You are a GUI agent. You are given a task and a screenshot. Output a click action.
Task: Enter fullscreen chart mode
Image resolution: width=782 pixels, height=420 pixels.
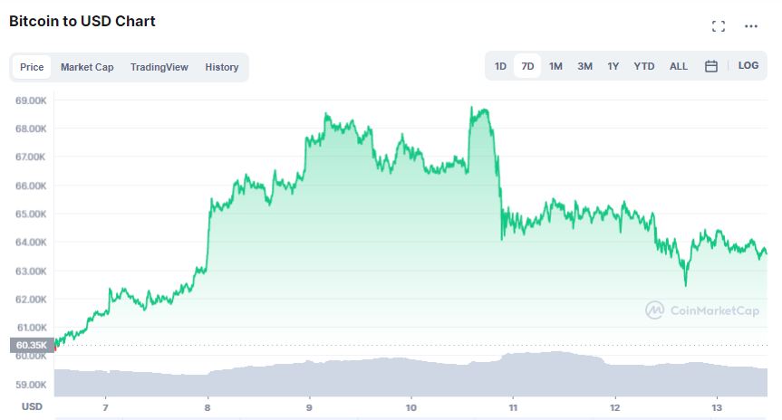click(719, 26)
